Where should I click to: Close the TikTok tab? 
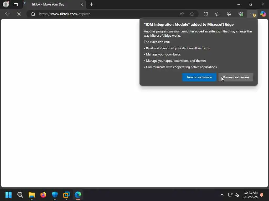click(x=82, y=4)
